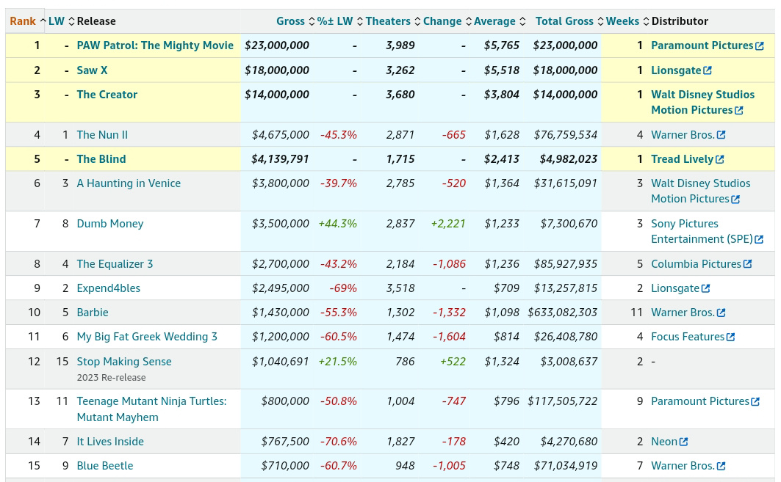This screenshot has height=482, width=781.
Task: Click external link icon in A Haunting in Venice distributor cell
Action: [x=735, y=199]
